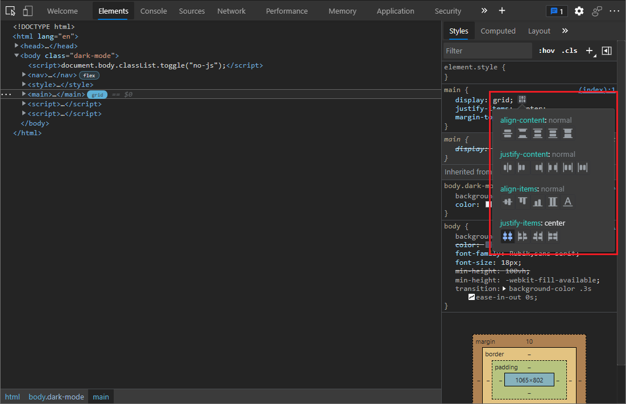The image size is (626, 404).
Task: Switch to the Computed tab
Action: click(498, 31)
